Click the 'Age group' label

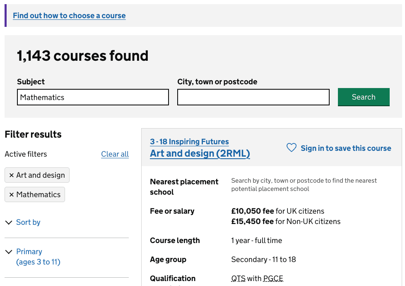pyautogui.click(x=168, y=260)
